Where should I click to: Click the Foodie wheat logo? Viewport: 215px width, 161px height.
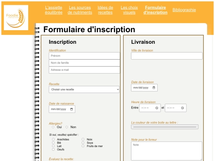tap(16, 17)
